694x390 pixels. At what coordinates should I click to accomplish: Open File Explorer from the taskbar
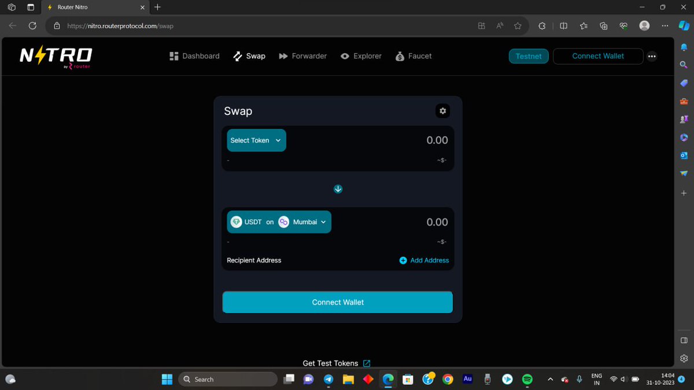pos(348,380)
